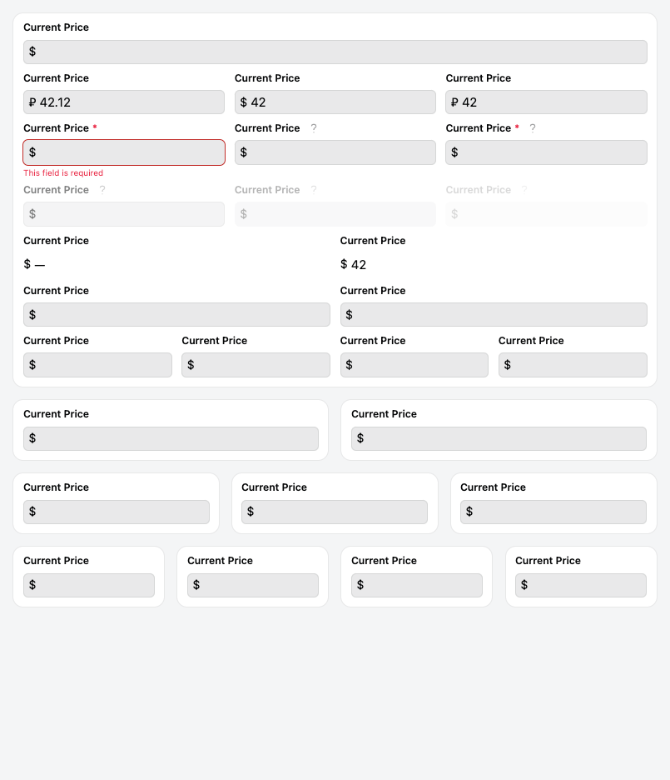Click the most faded disabled price field
The height and width of the screenshot is (780, 670).
(546, 214)
